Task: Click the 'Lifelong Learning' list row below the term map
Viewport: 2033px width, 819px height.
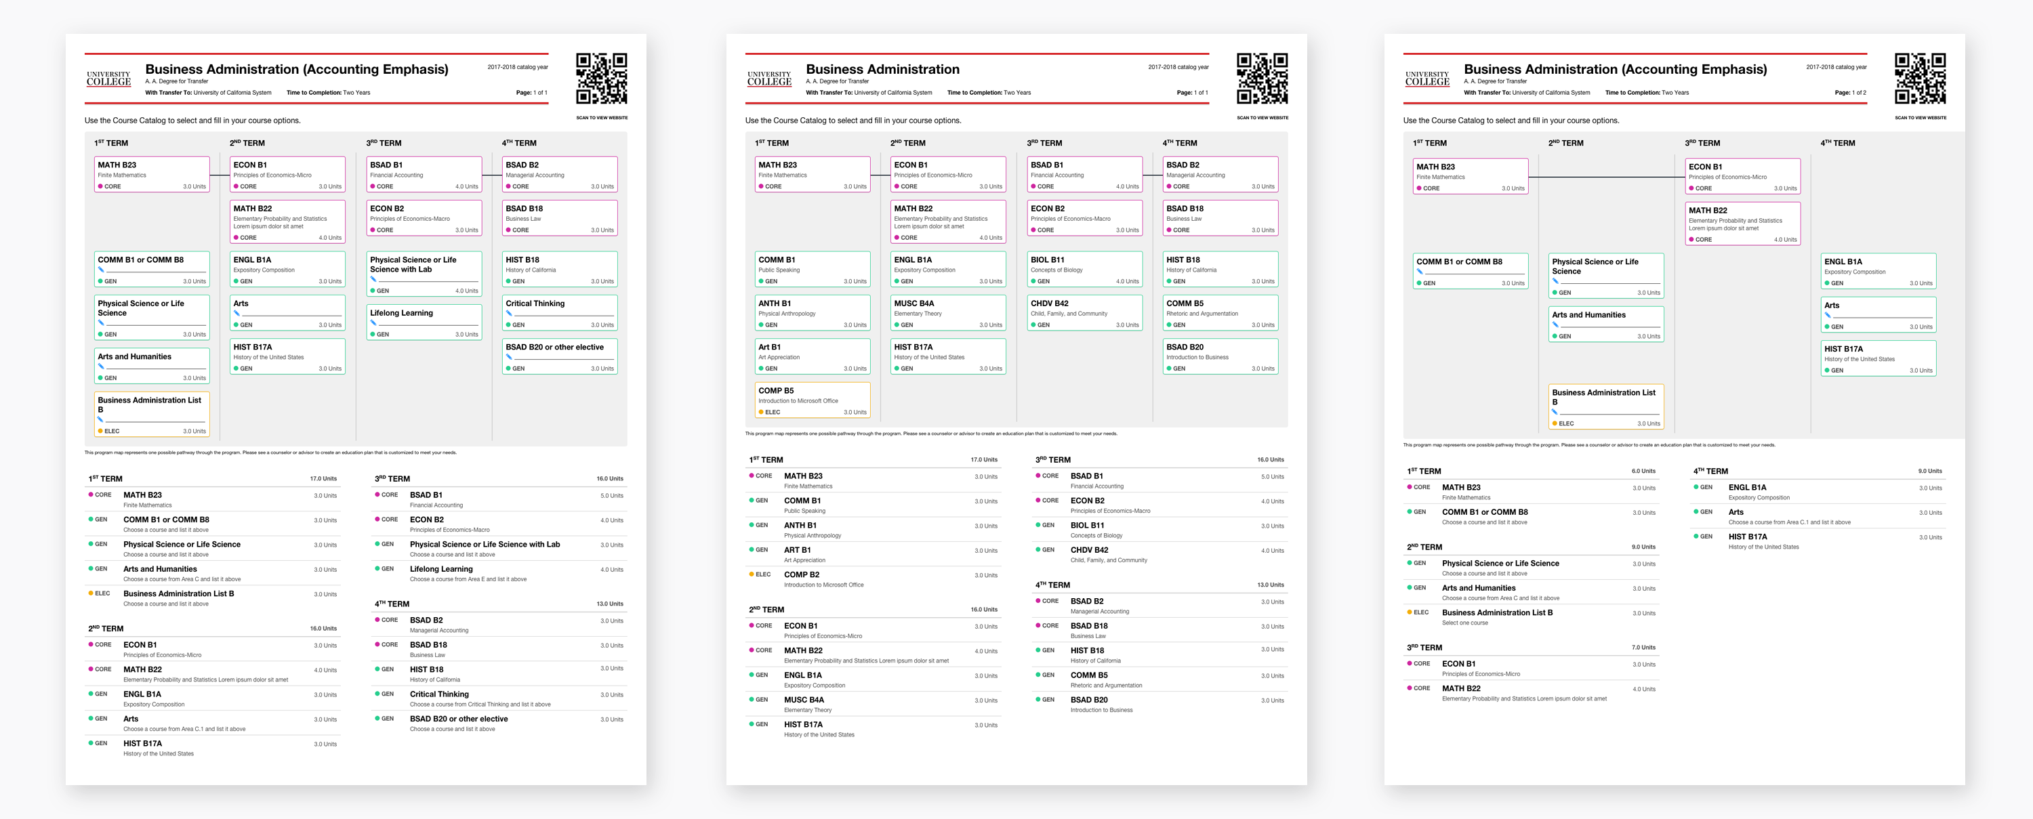Action: click(x=499, y=573)
